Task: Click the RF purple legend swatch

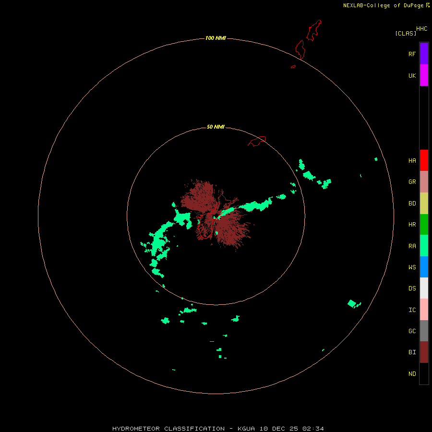Action: coord(424,54)
